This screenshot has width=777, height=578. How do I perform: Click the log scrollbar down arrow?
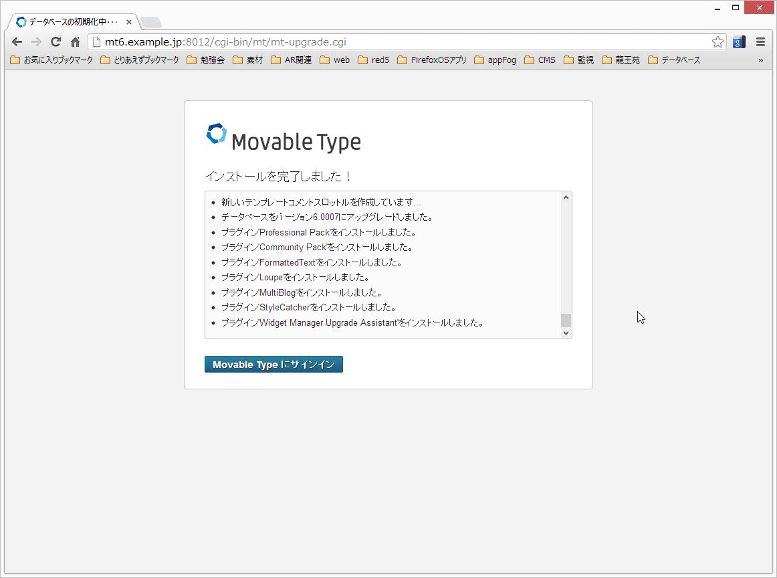tap(566, 332)
